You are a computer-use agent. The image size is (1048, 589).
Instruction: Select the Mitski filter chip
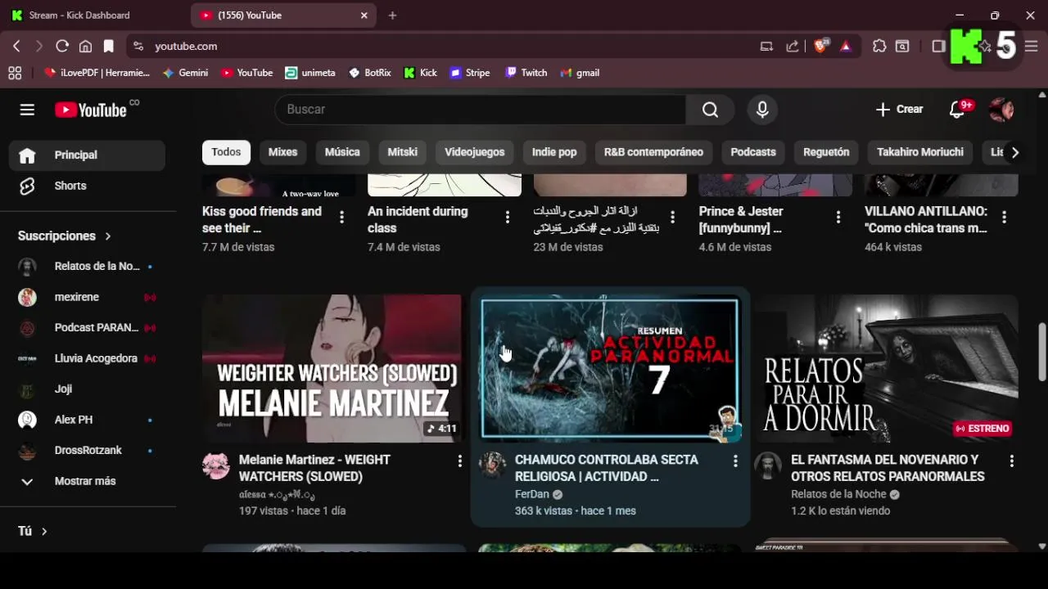(402, 152)
